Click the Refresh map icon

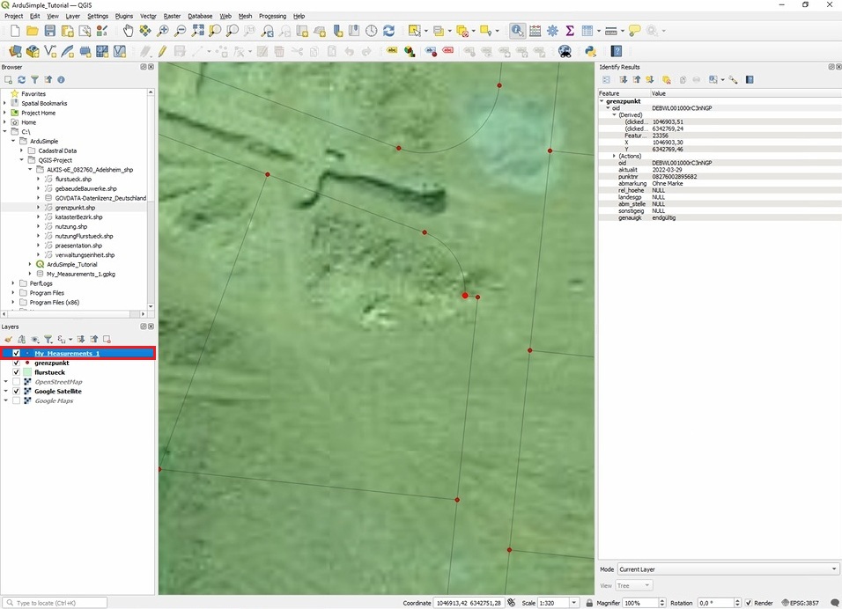click(388, 31)
